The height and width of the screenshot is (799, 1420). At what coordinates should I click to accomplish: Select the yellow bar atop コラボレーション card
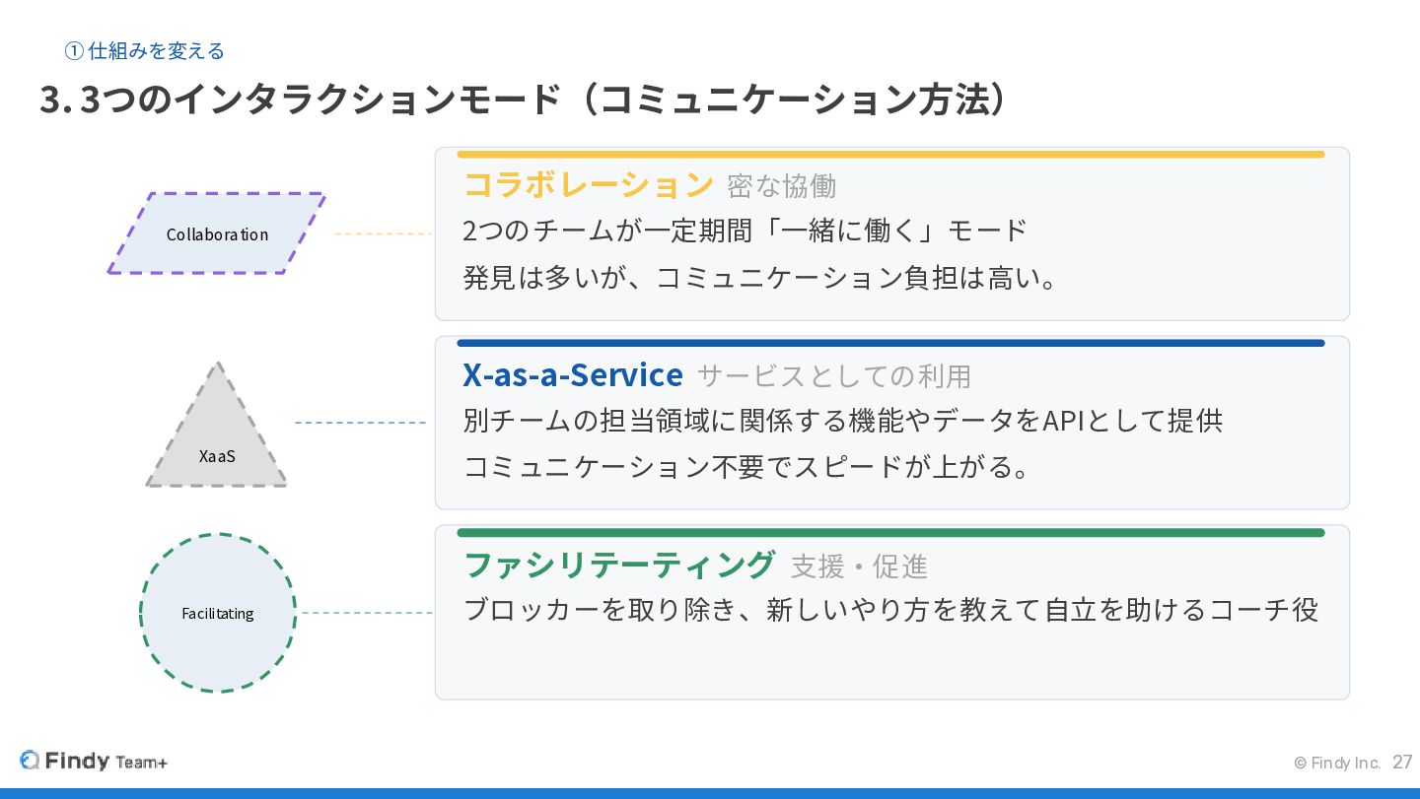tap(889, 155)
